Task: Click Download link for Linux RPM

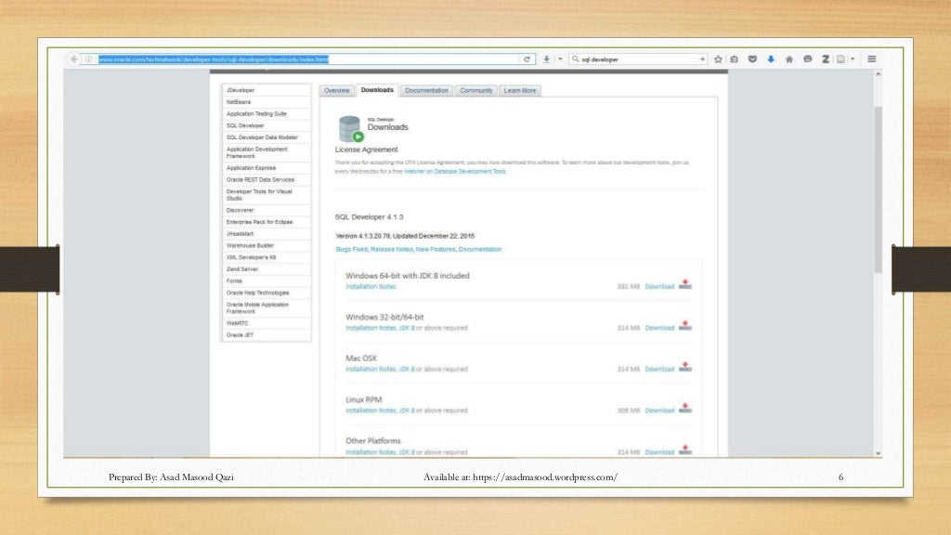Action: [659, 411]
